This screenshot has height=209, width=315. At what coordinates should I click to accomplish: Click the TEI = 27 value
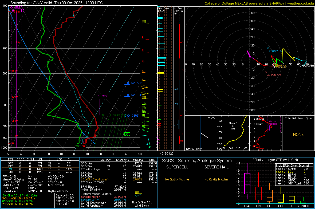(x=53, y=179)
